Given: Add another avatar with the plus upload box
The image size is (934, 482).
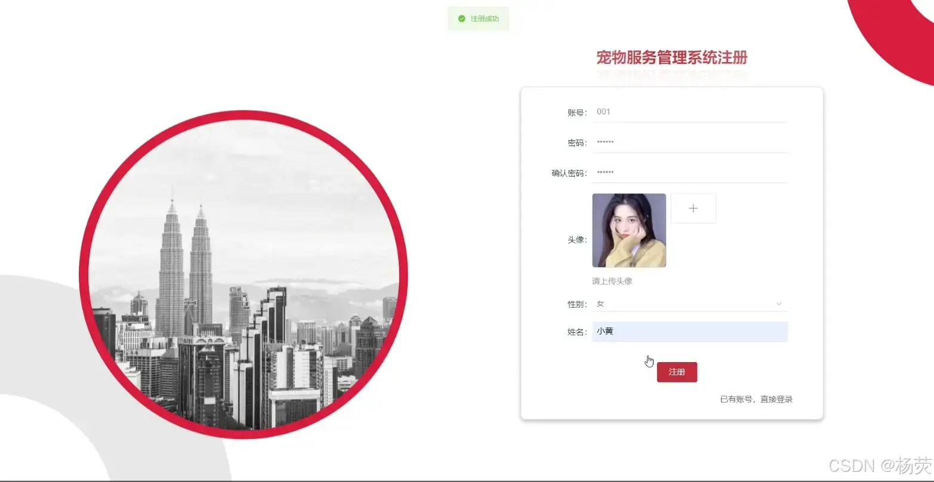Looking at the screenshot, I should (693, 208).
